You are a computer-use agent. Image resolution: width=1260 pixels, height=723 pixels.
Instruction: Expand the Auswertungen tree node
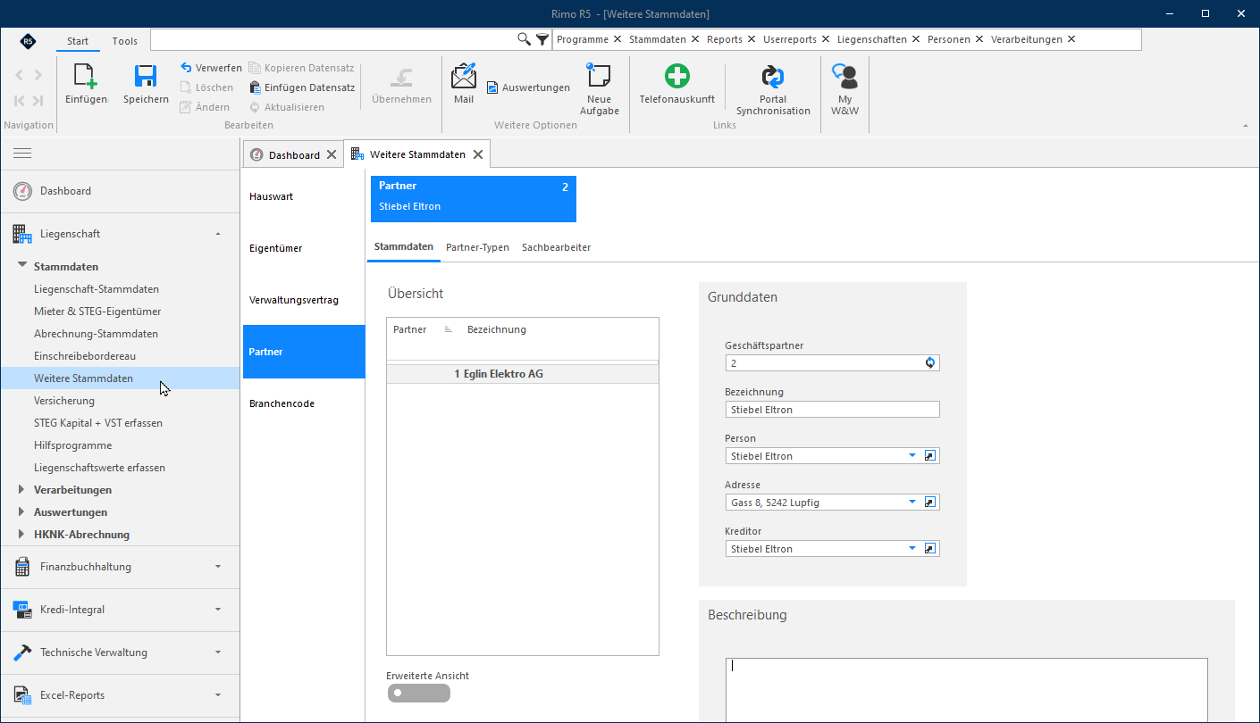coord(22,511)
